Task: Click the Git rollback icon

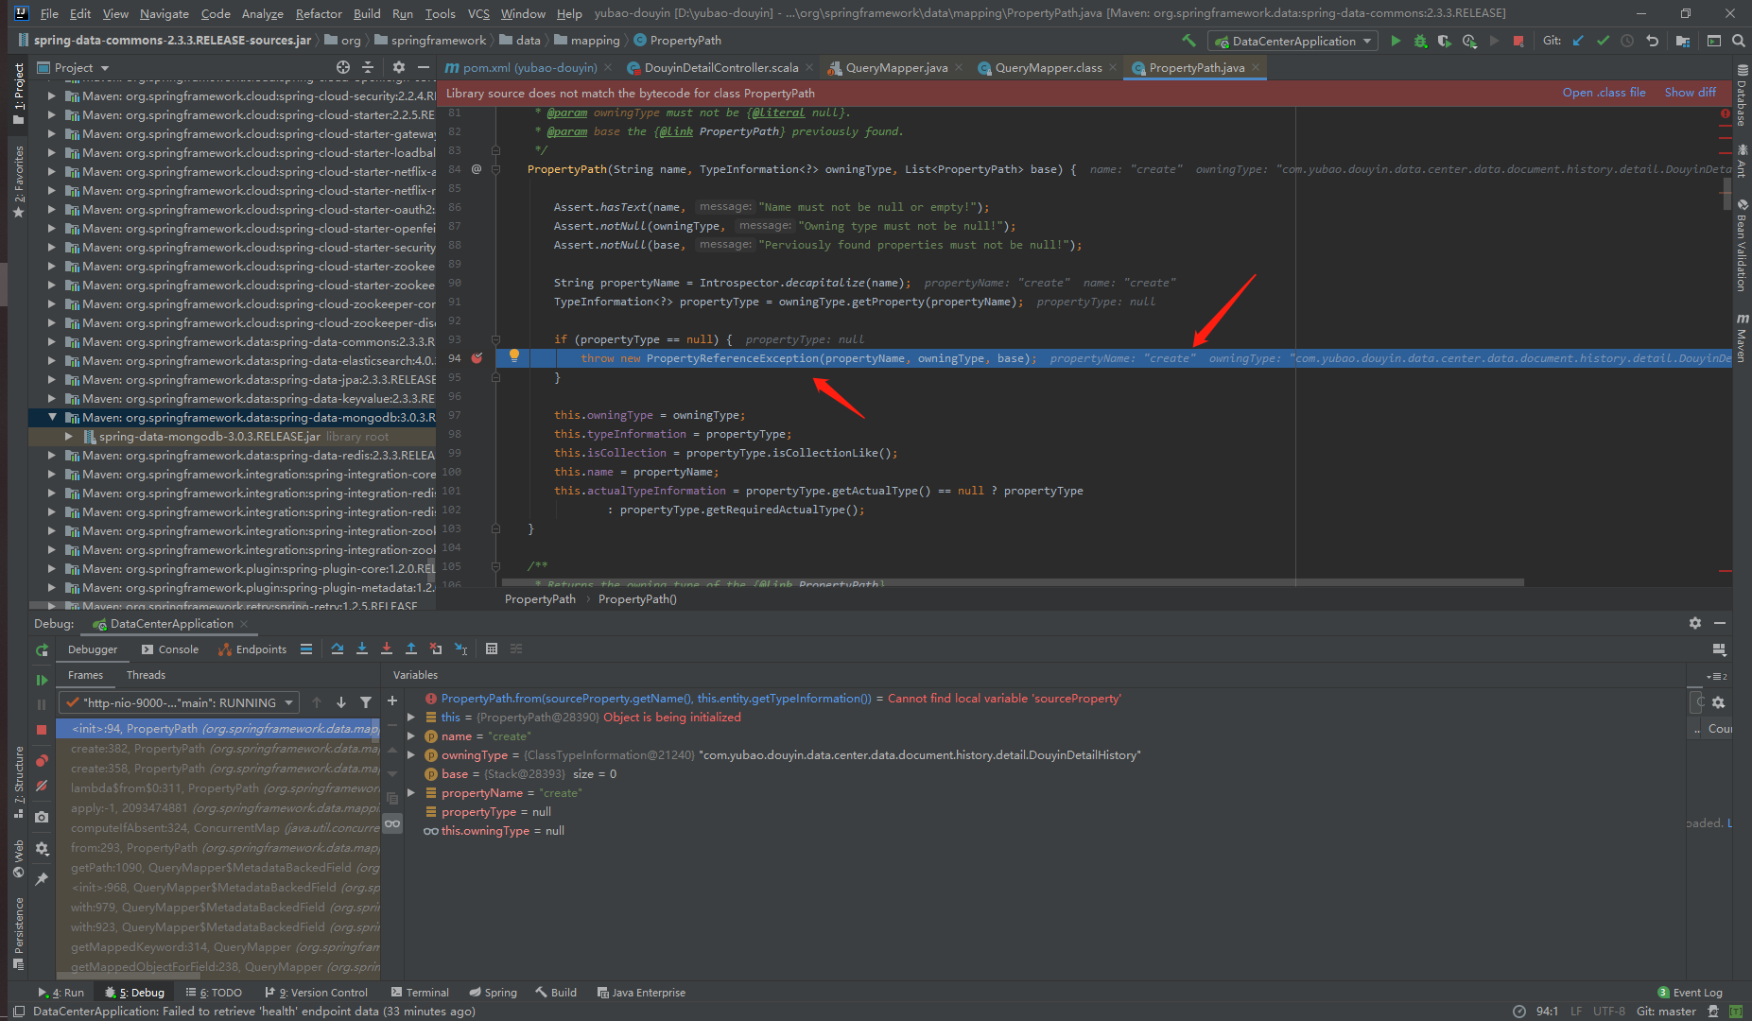Action: pos(1652,41)
